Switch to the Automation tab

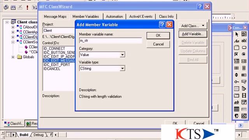pyautogui.click(x=114, y=16)
